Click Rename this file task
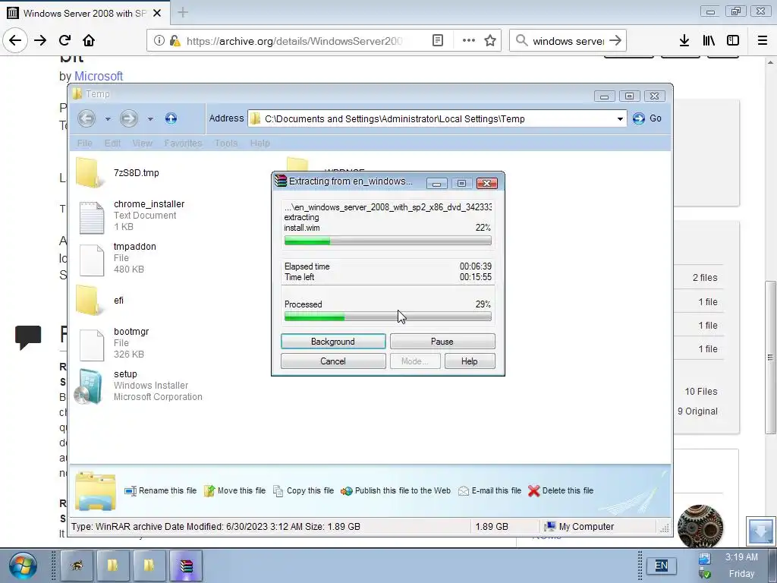The image size is (777, 583). tap(161, 491)
